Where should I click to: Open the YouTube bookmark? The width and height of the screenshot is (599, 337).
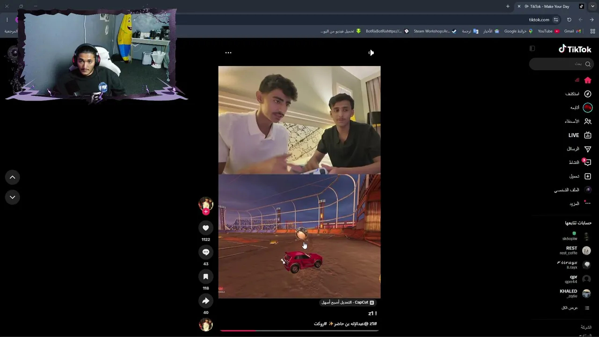coord(548,31)
